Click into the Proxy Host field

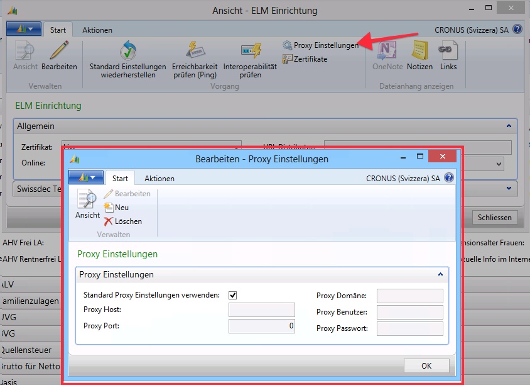(261, 310)
